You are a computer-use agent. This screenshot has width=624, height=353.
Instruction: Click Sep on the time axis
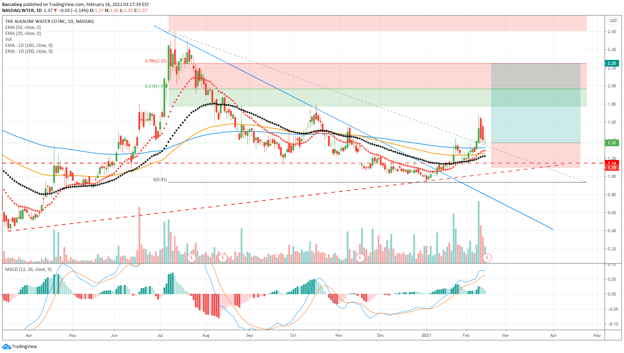[x=249, y=335]
